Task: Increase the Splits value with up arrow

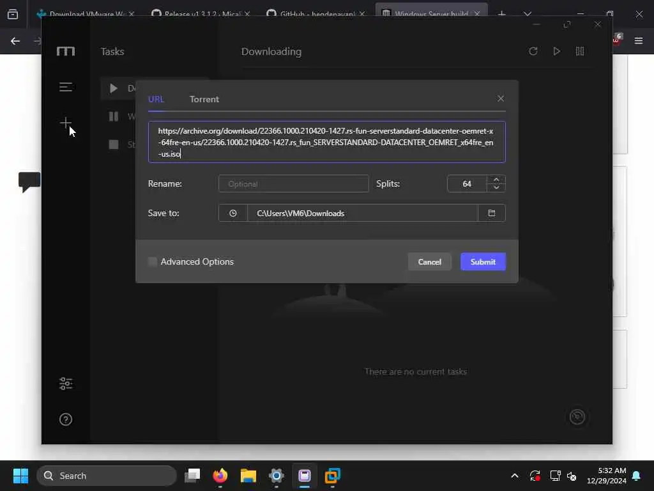Action: [496, 180]
